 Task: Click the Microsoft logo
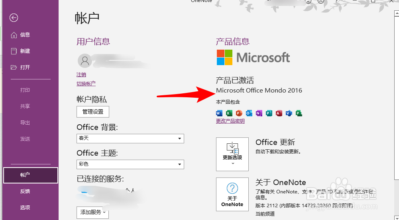[253, 57]
